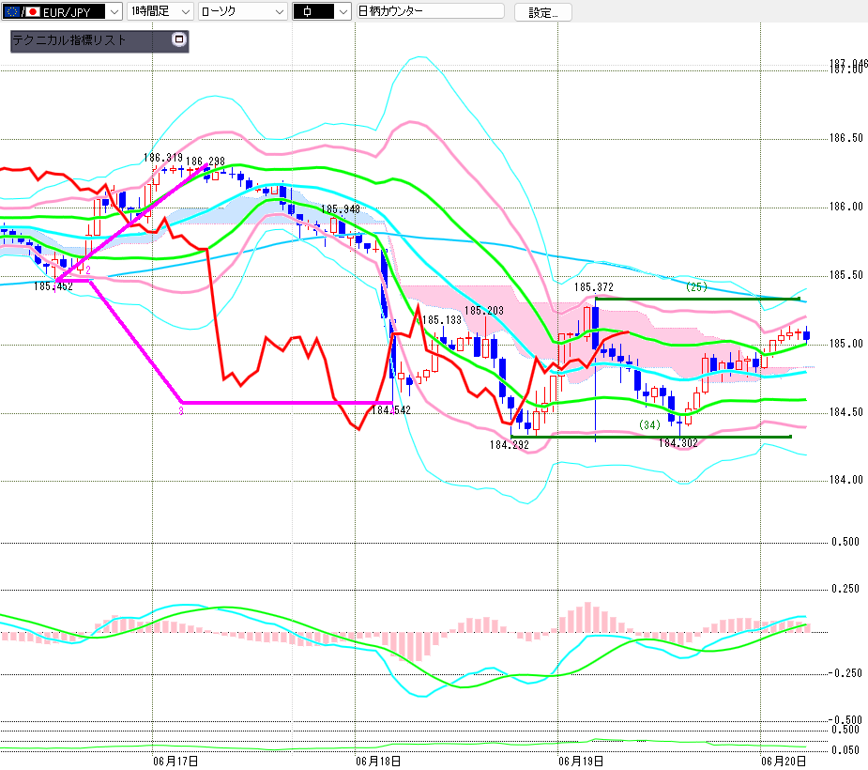Image resolution: width=868 pixels, height=770 pixels.
Task: Click the 185.50 price axis label
Action: tap(845, 275)
